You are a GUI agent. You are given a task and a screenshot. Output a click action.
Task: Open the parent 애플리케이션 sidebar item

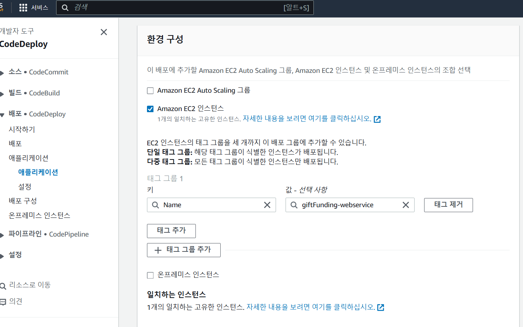(x=29, y=158)
